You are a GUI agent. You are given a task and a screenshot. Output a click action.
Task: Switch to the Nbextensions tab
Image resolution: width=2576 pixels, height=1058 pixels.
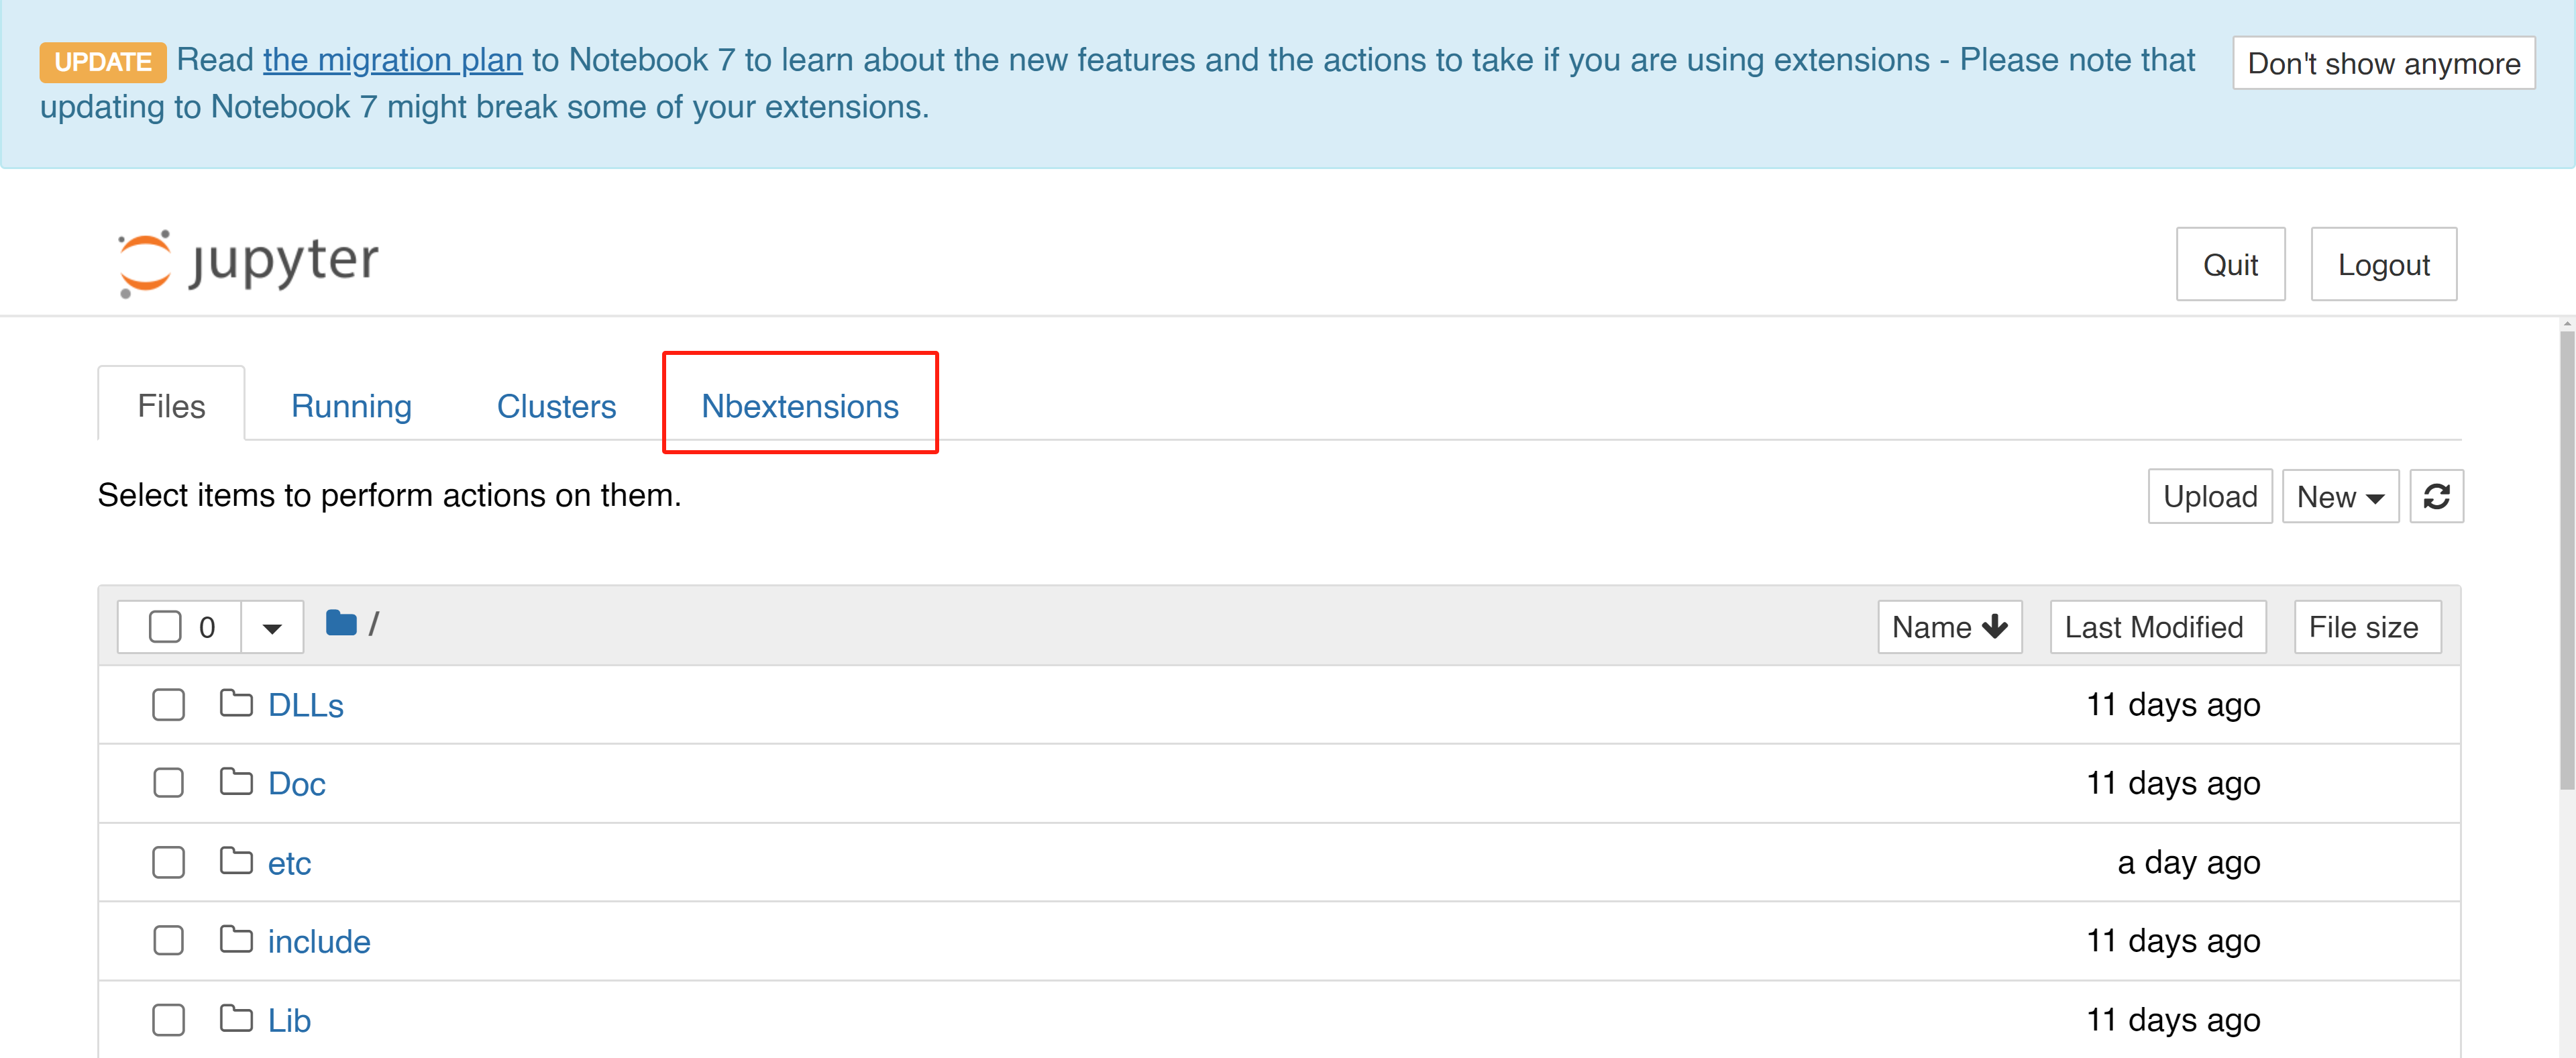click(x=799, y=406)
